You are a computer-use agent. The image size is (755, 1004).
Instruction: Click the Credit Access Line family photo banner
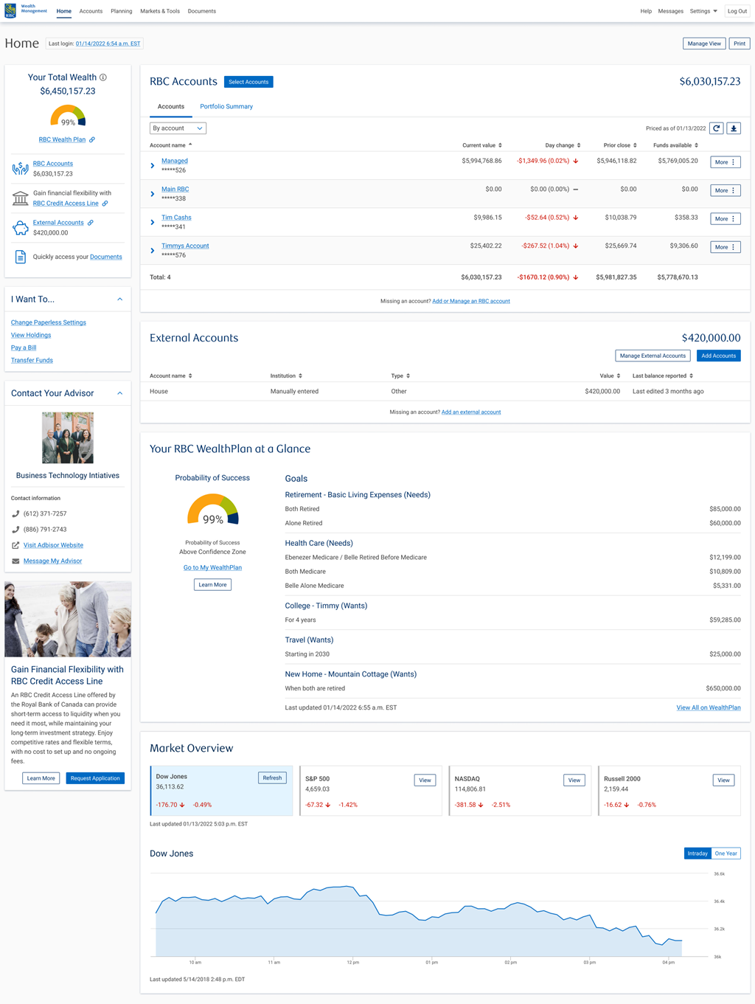tap(68, 619)
